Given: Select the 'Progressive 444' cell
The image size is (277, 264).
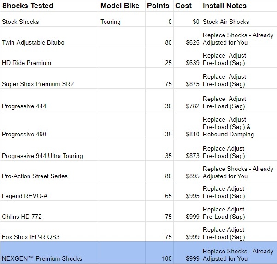Looking at the screenshot, I should (x=49, y=100).
